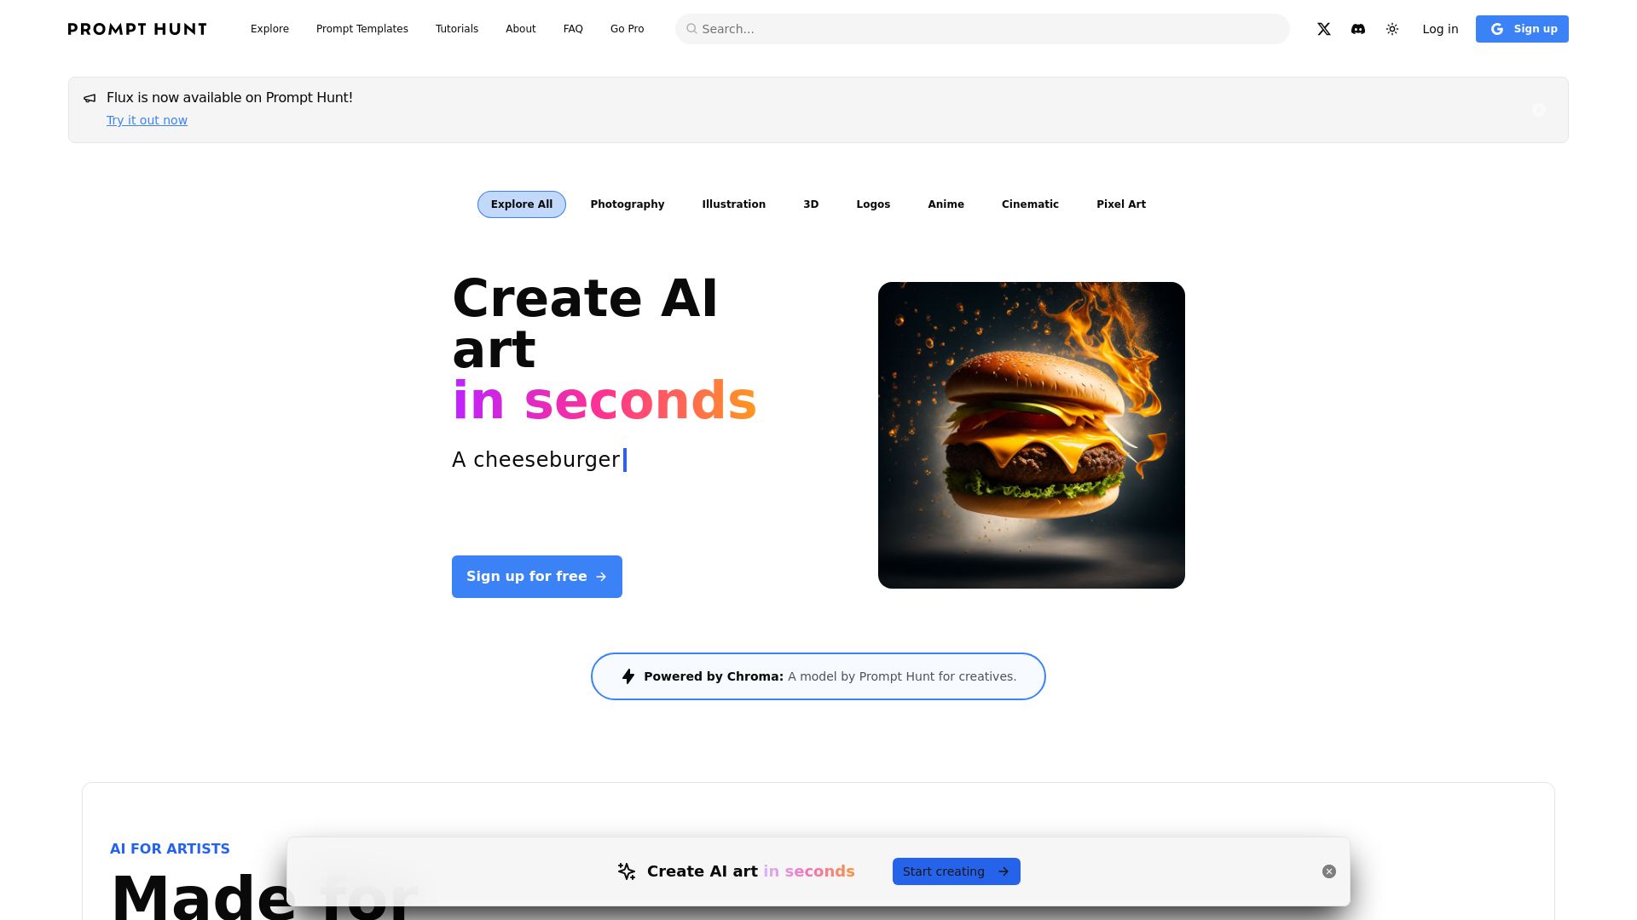
Task: Select the Pixel Art category
Action: tap(1121, 204)
